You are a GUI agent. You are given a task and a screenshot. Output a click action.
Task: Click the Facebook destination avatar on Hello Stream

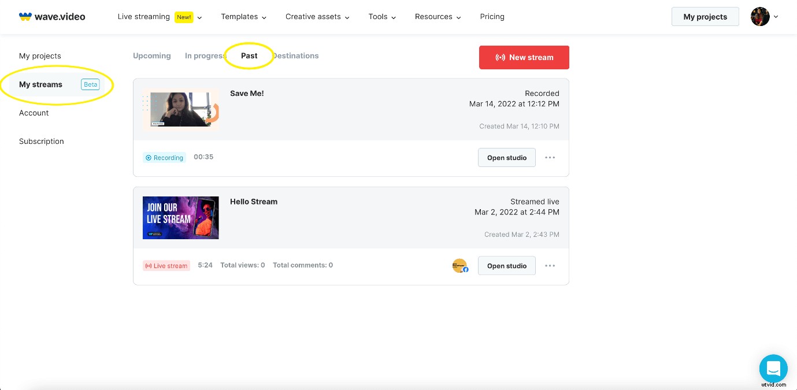459,266
